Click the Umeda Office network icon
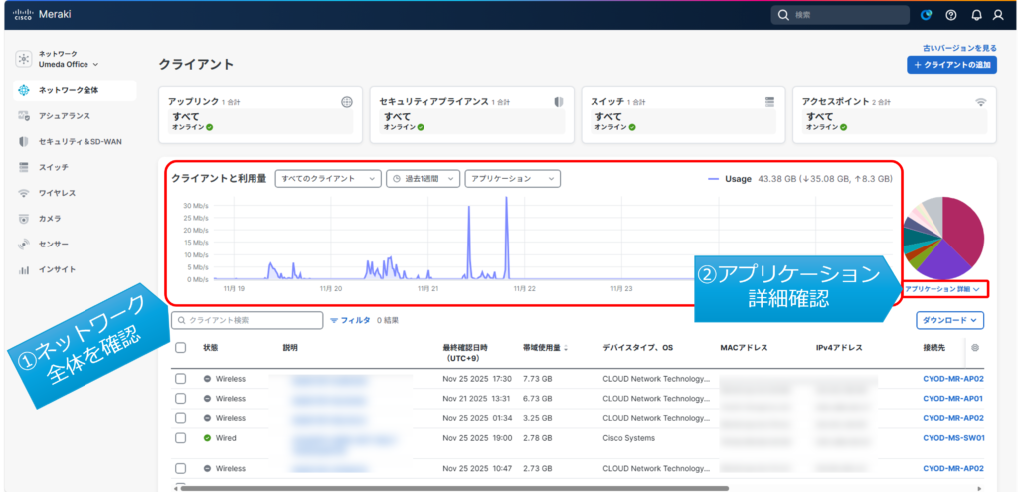The height and width of the screenshot is (492, 1018). click(24, 59)
